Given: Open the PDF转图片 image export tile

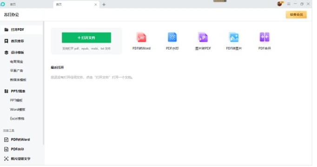Looking at the screenshot, I should (x=234, y=41).
